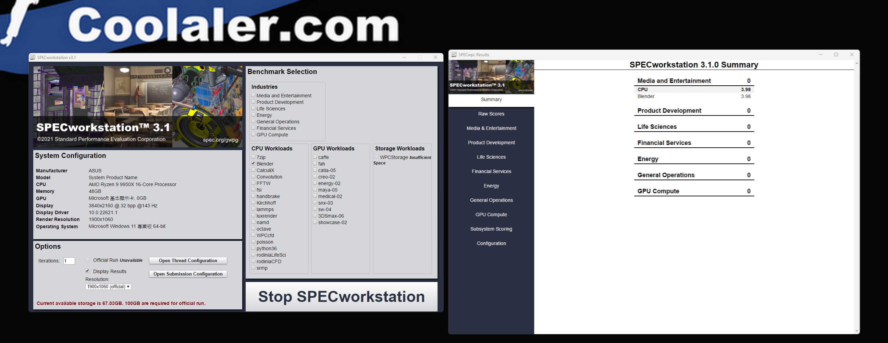Check the handbrake workload
The width and height of the screenshot is (888, 343).
[254, 196]
